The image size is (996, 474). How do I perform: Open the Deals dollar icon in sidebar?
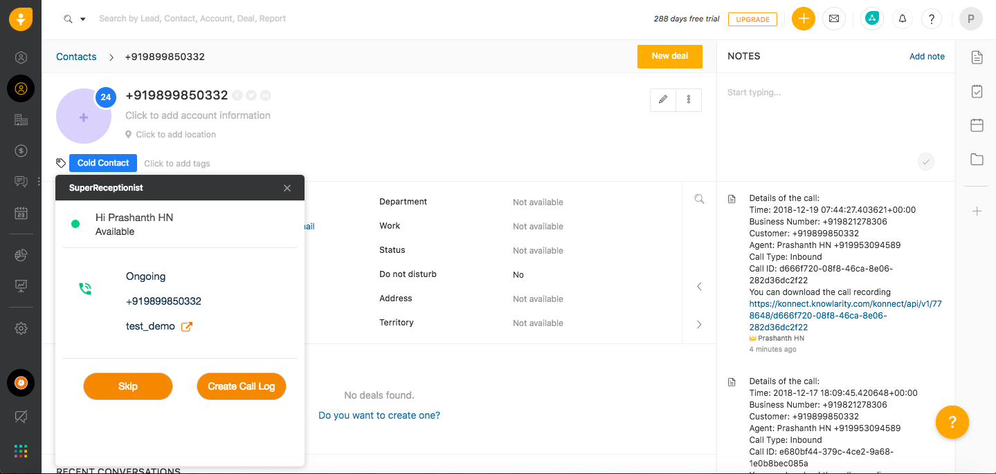pos(21,151)
